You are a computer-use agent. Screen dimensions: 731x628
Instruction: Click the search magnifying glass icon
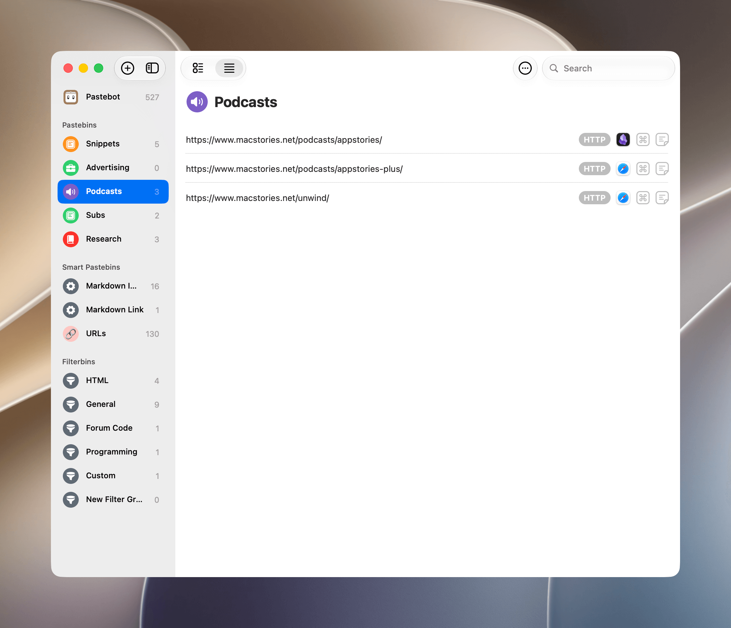(553, 68)
